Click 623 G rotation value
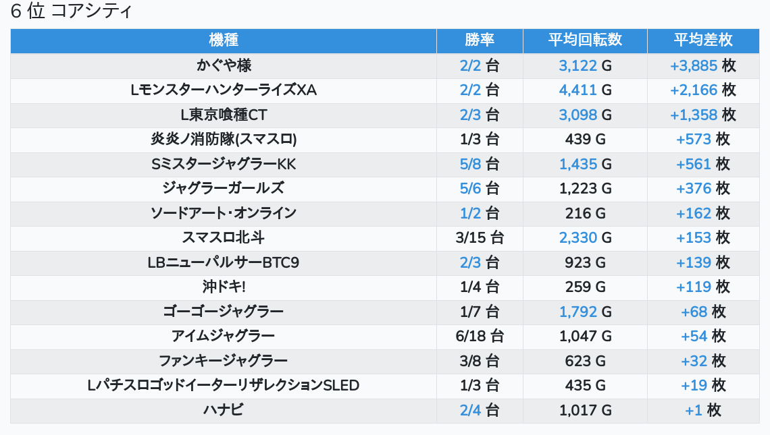This screenshot has height=435, width=770. [x=585, y=361]
